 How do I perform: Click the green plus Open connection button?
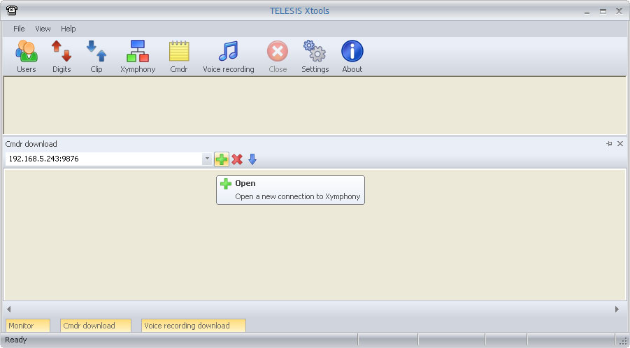[x=222, y=159]
